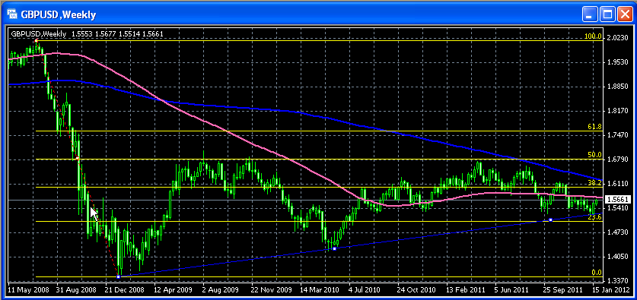Close the GBPUSD Weekly chart window
Viewport: 637px width, 300px height.
click(624, 15)
